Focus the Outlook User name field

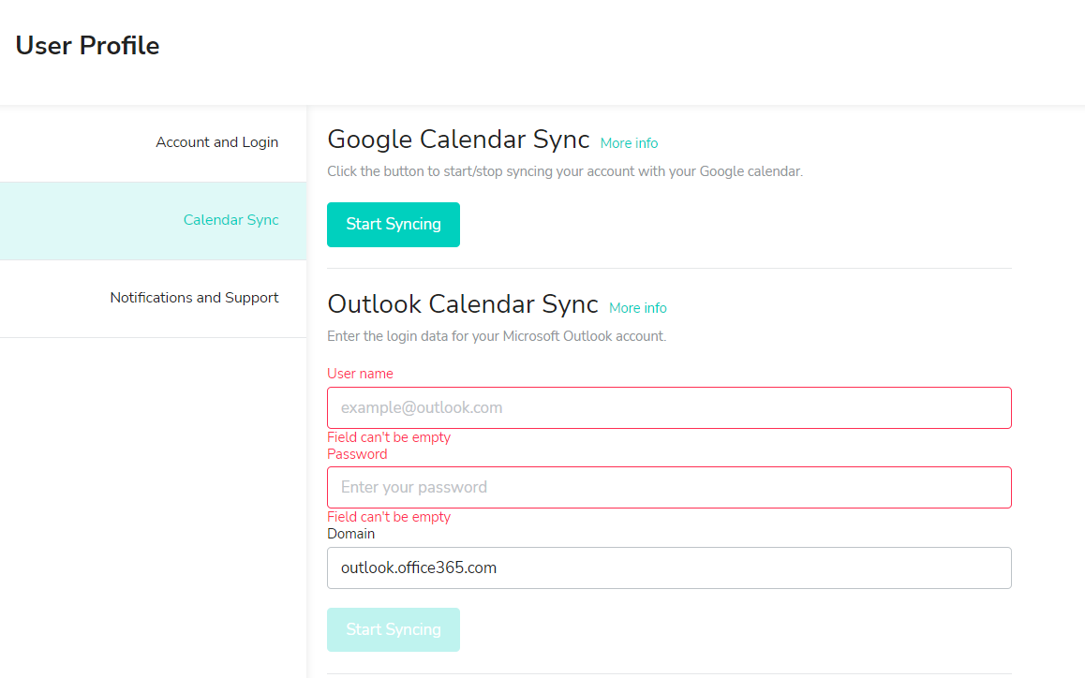669,407
